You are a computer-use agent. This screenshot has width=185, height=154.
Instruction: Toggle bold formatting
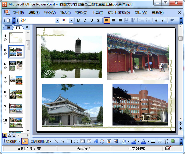coord(78,20)
